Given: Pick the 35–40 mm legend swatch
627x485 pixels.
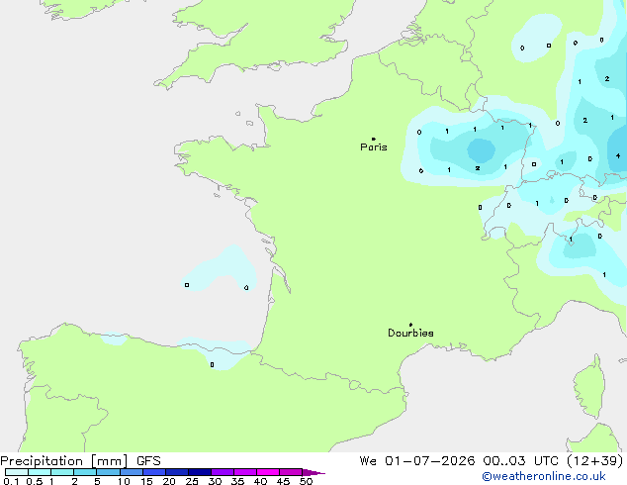Looking at the screenshot, I should point(245,472).
